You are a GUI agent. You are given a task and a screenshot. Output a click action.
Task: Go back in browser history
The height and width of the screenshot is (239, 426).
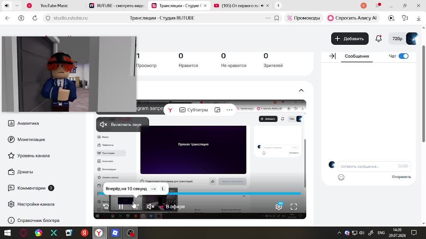pos(8,18)
